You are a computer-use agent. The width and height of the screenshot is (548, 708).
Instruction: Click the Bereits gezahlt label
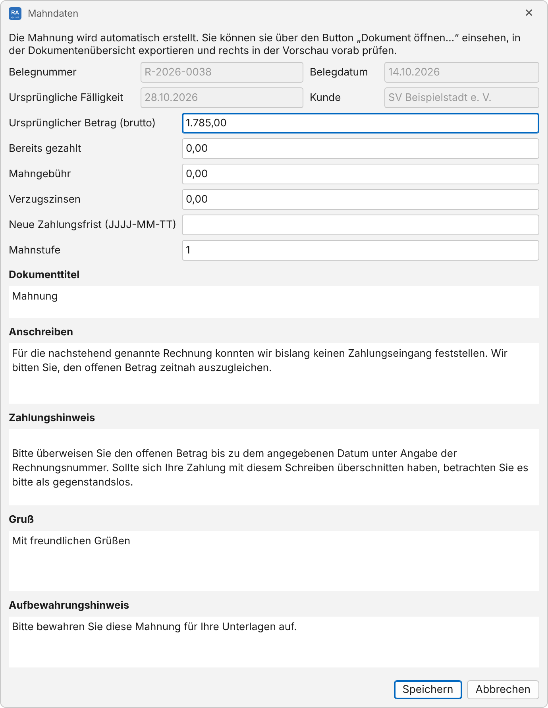coord(45,148)
